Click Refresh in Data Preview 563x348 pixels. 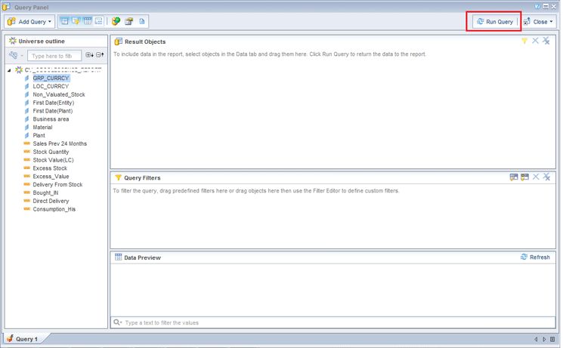[535, 257]
